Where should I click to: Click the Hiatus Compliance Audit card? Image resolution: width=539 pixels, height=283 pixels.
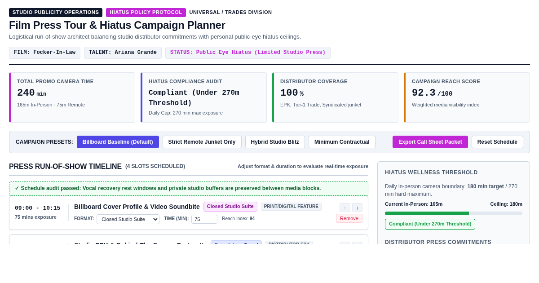203,97
